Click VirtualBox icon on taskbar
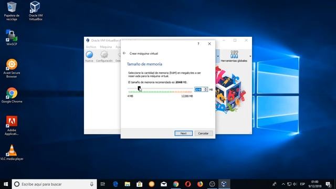This screenshot has width=336, height=189. point(224,184)
